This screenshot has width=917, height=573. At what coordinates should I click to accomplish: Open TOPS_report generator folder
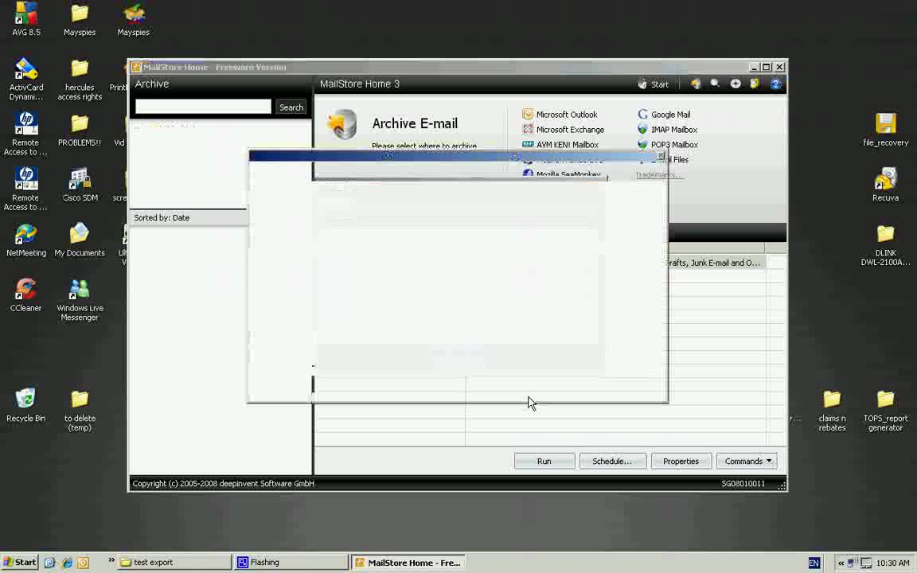coord(885,411)
